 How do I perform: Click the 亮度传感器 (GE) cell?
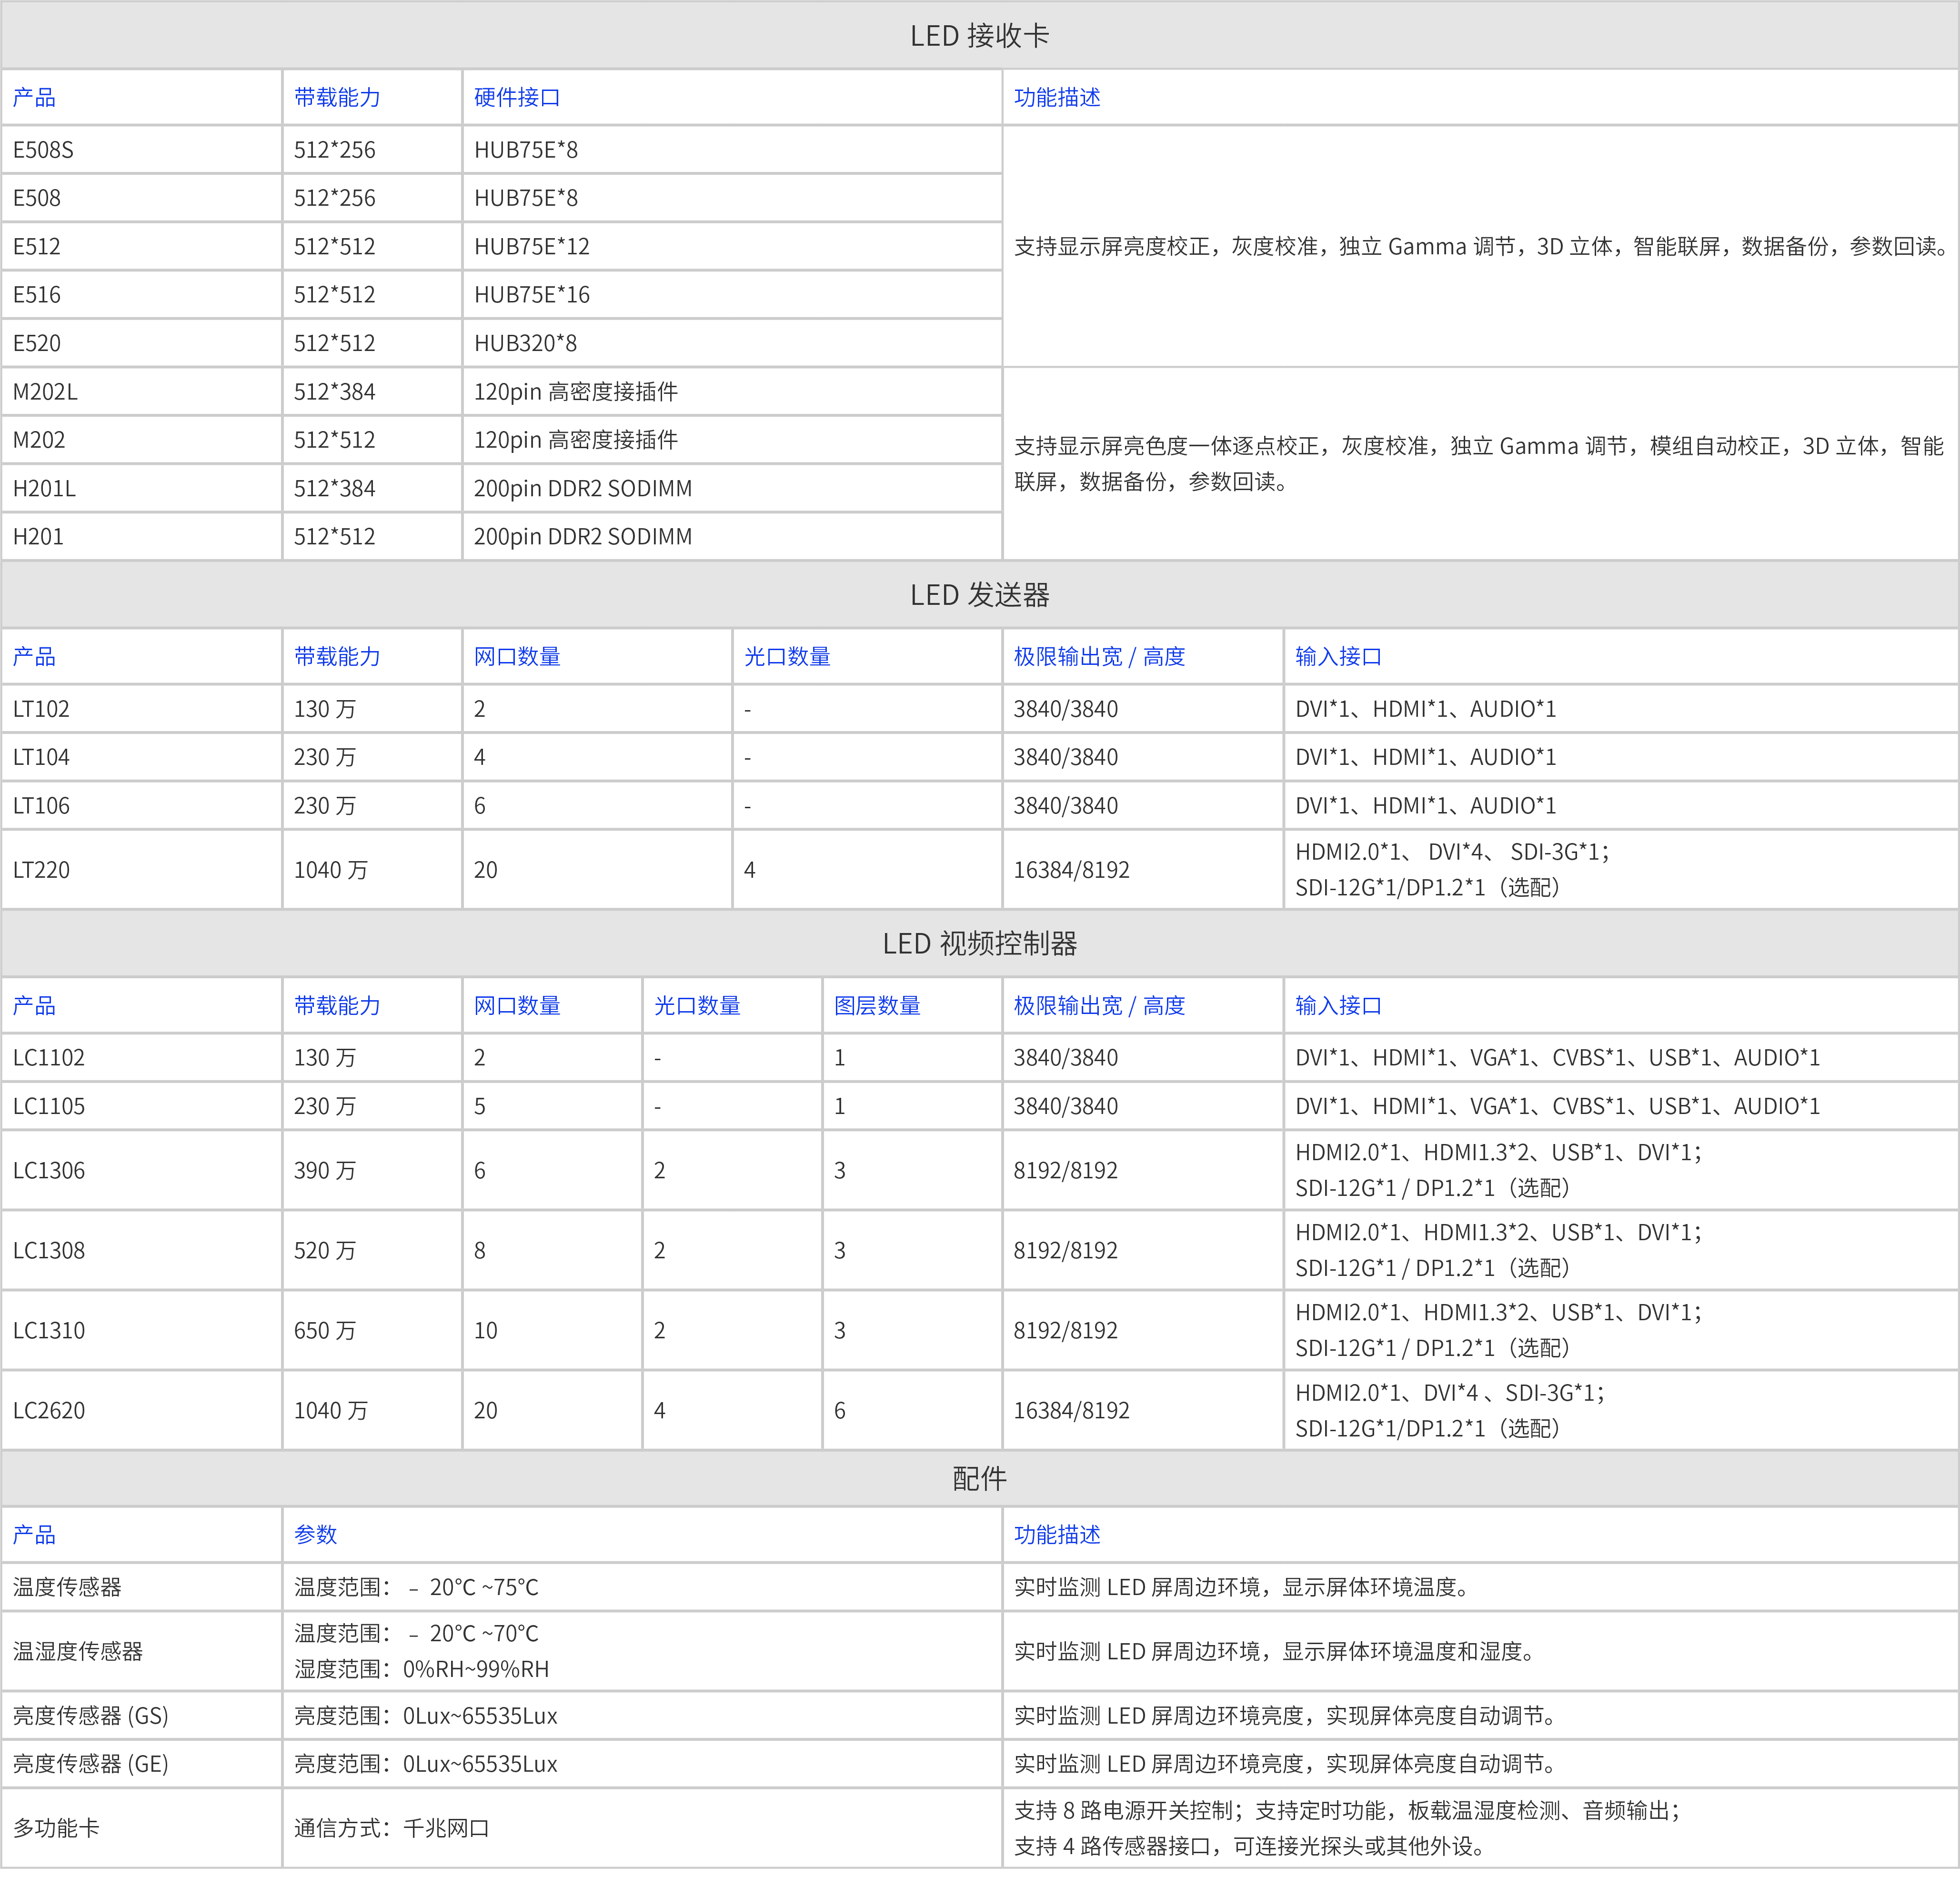142,1764
